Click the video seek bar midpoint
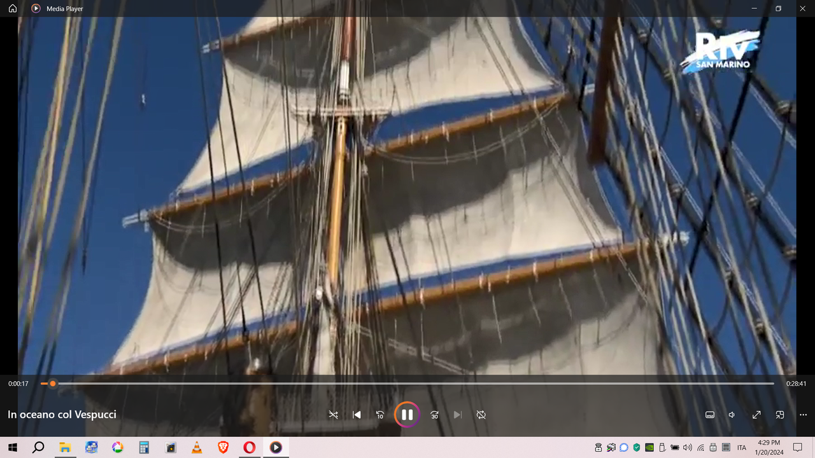Image resolution: width=815 pixels, height=458 pixels. tap(407, 384)
